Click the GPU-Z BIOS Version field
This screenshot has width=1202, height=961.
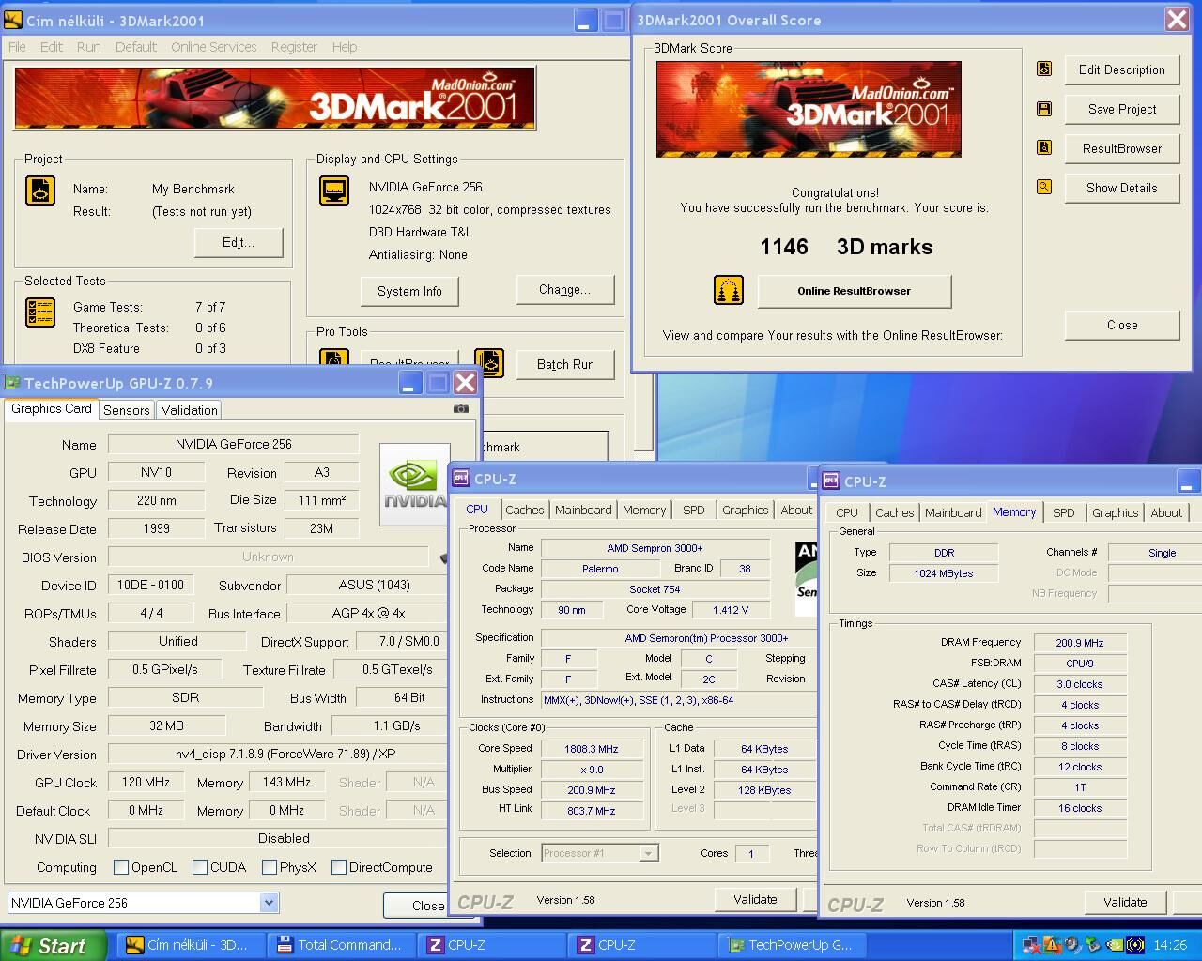click(268, 557)
